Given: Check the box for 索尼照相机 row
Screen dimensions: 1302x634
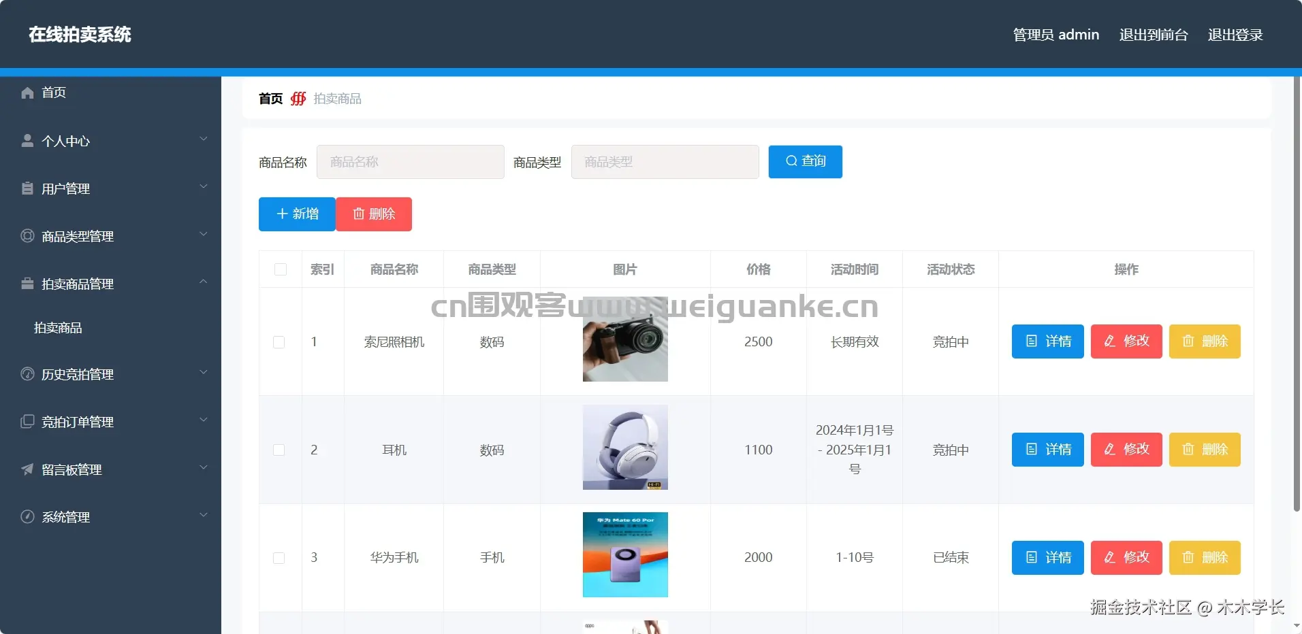Looking at the screenshot, I should tap(279, 342).
